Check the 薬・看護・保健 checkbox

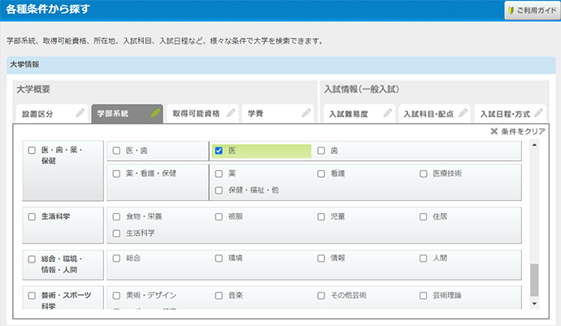click(x=116, y=173)
